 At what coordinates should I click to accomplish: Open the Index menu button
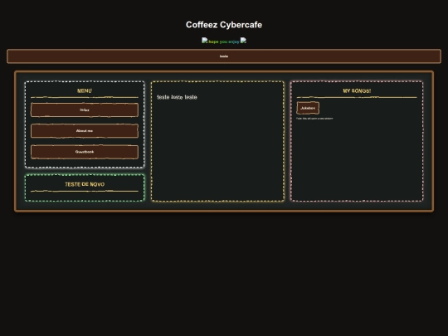point(85,110)
